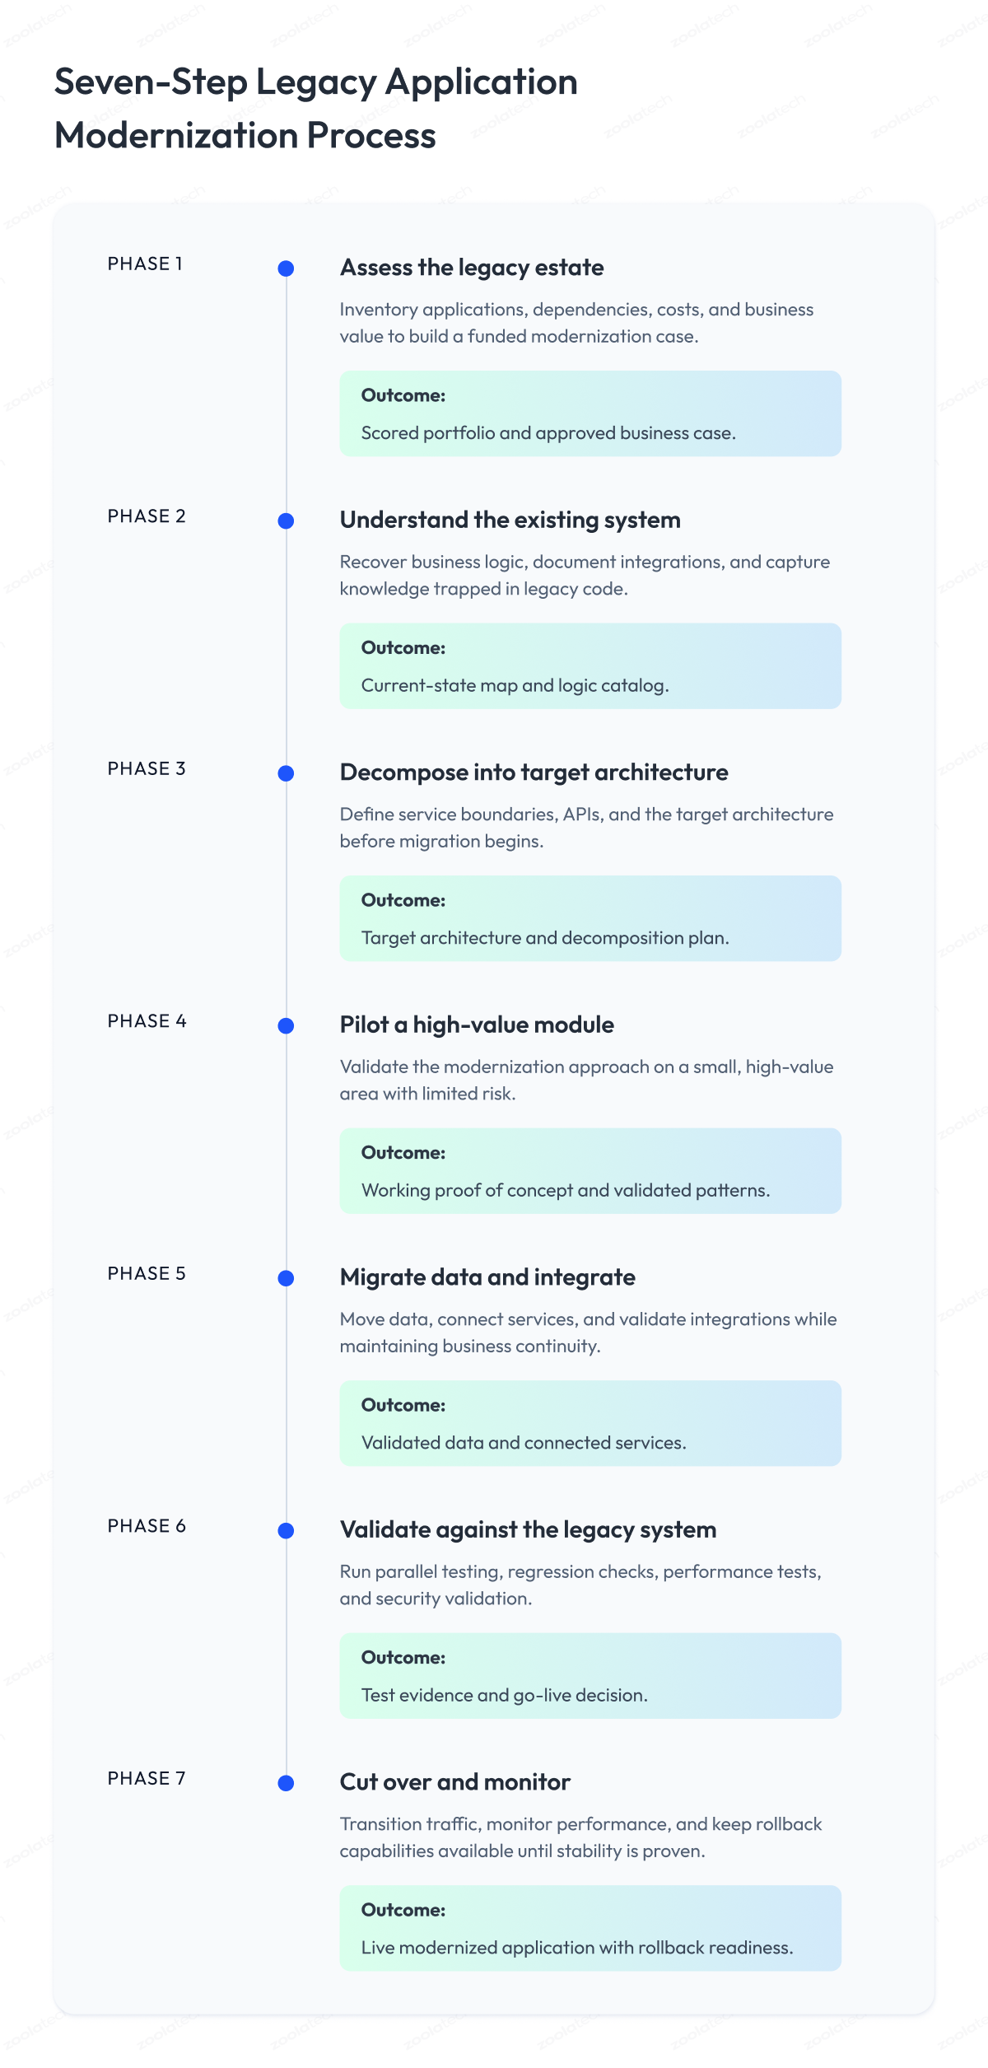Screen dimensions: 988x2068
Task: Click 'Decompose into target architecture' heading
Action: tap(534, 773)
